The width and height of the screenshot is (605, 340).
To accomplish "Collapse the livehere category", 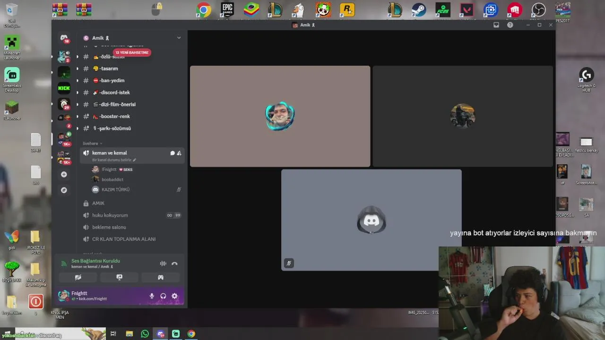I will click(92, 144).
